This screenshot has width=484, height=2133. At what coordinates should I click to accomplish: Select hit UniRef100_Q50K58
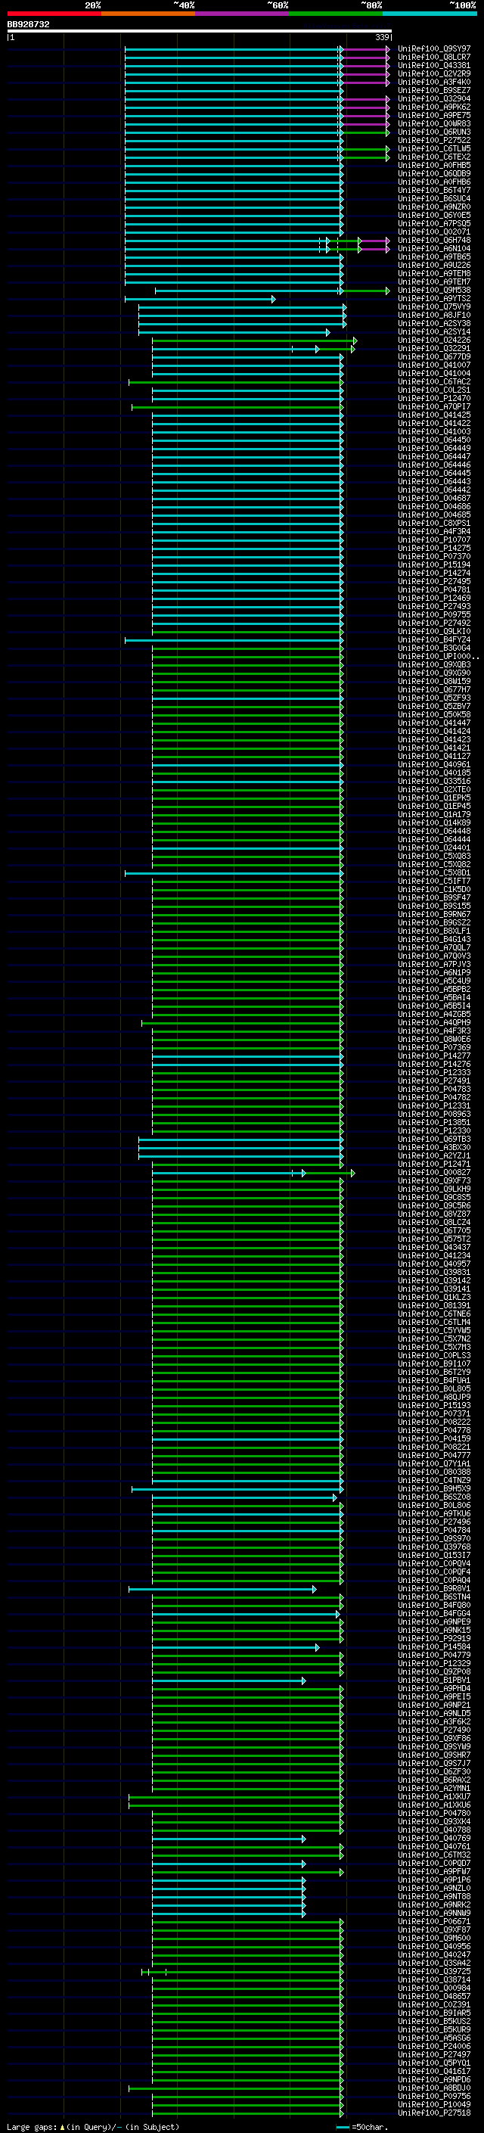point(434,714)
